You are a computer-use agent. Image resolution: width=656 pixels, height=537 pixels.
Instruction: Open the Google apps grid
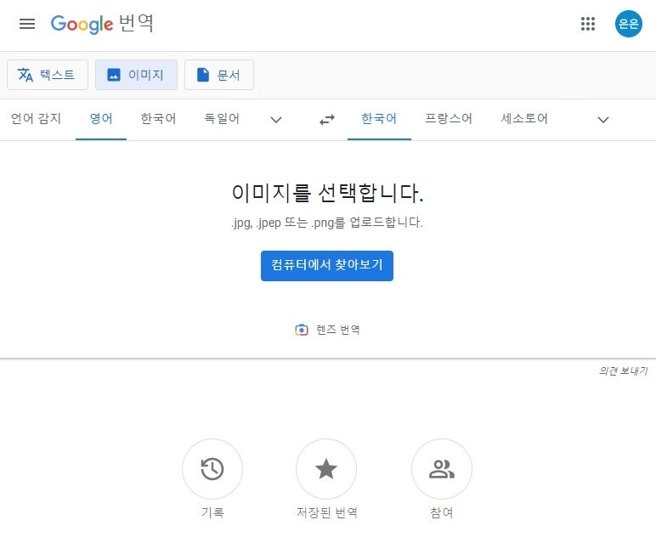coord(588,24)
